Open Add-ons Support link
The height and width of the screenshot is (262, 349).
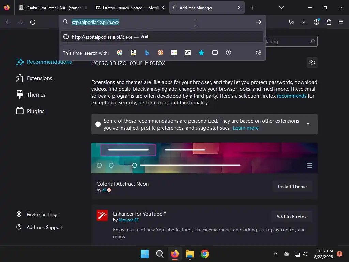tap(40, 227)
